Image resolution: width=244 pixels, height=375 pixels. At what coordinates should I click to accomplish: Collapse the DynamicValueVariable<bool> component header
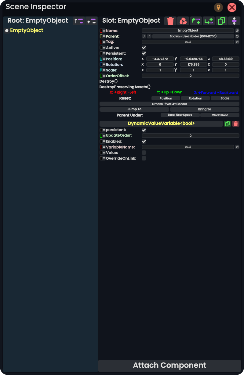161,124
